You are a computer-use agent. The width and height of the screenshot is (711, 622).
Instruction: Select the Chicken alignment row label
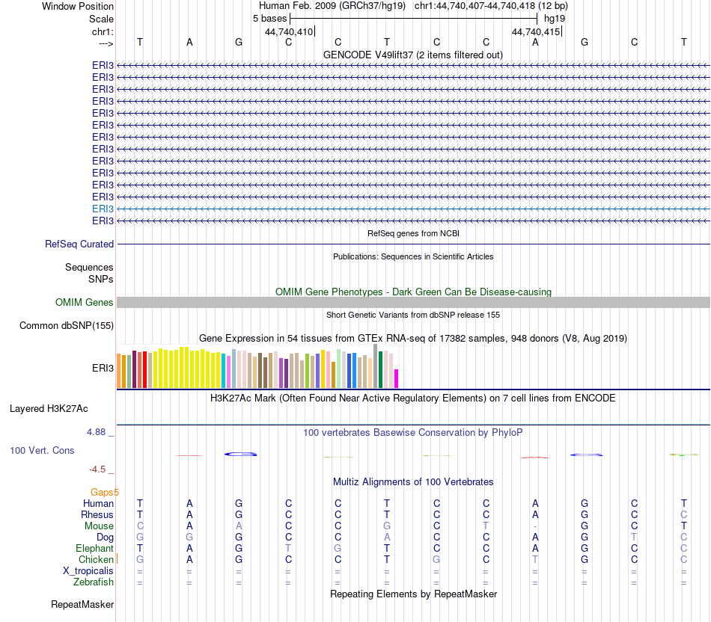tap(96, 560)
